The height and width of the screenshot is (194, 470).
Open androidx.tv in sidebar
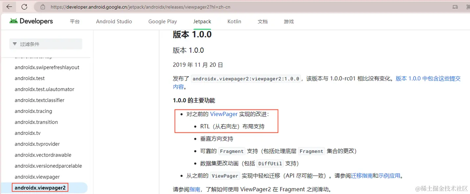click(x=28, y=133)
